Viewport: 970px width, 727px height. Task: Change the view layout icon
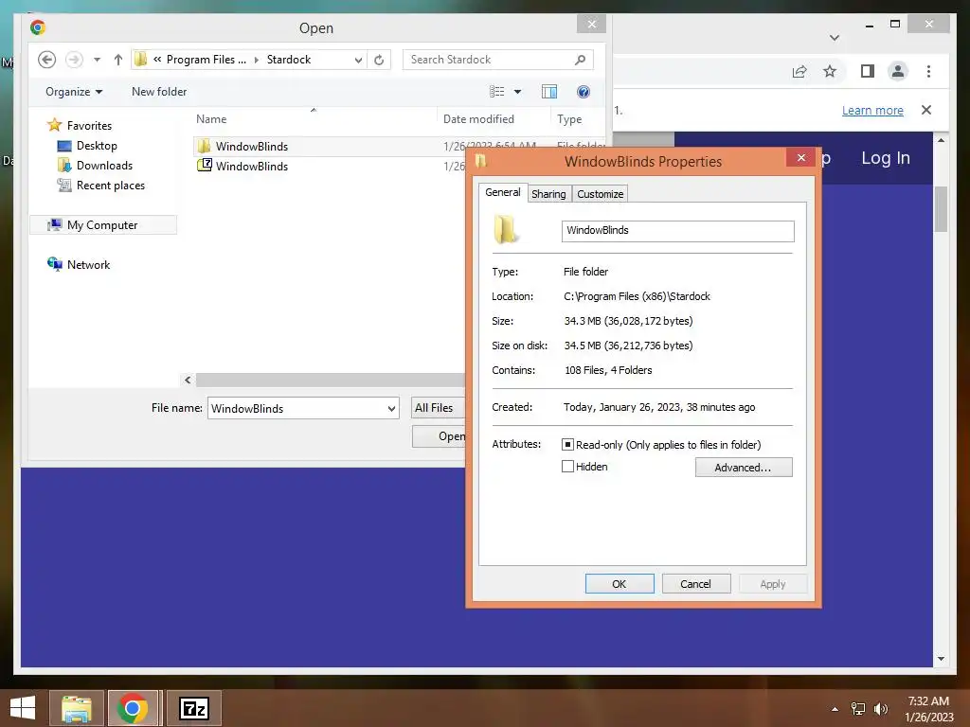pyautogui.click(x=496, y=92)
